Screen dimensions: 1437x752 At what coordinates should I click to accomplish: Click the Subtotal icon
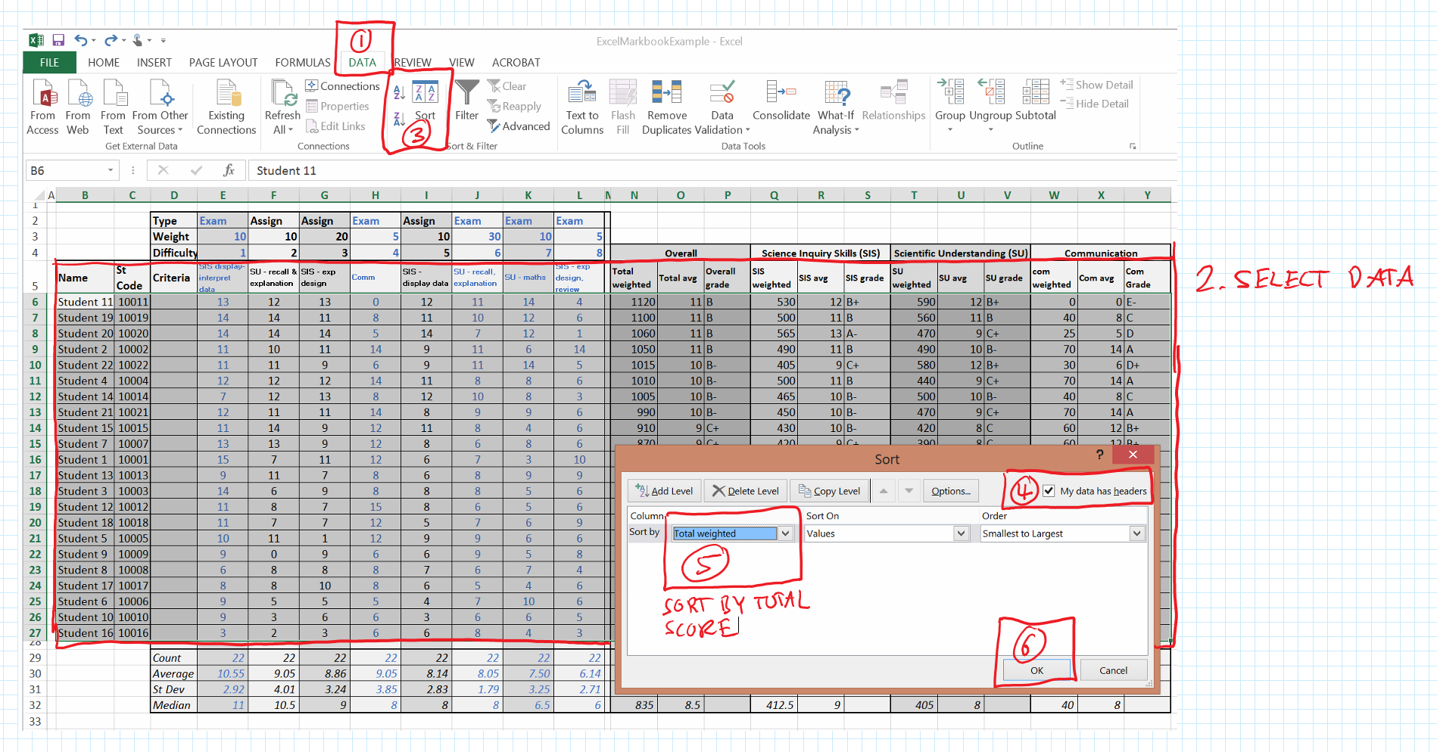click(1035, 94)
